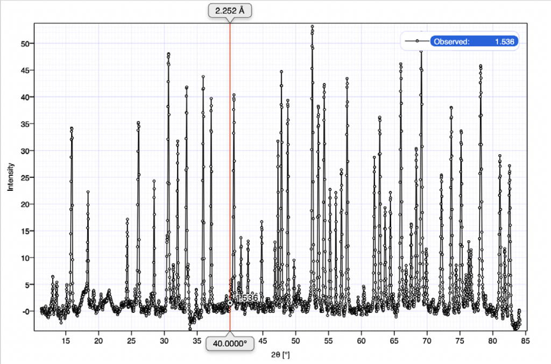Click the 1.536 value label beside cursor
This screenshot has height=364, width=551.
pos(247,297)
